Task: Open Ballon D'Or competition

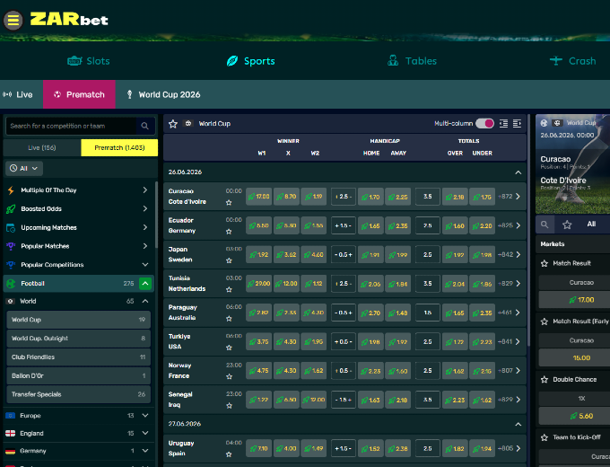Action: pos(79,375)
